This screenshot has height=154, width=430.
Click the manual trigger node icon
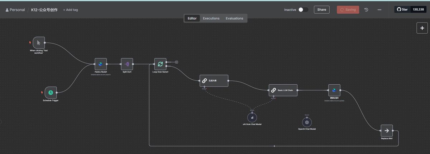coord(39,43)
